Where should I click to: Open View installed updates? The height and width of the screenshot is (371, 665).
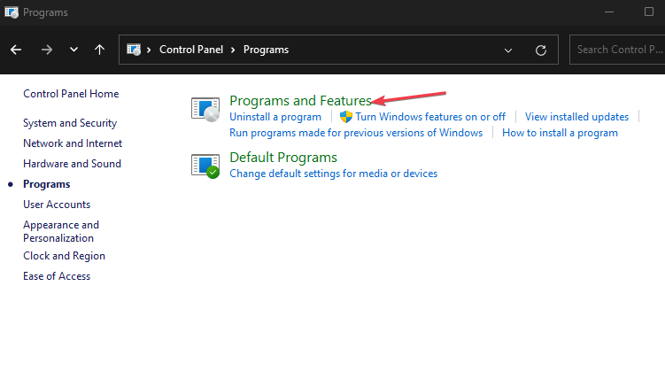pos(576,117)
